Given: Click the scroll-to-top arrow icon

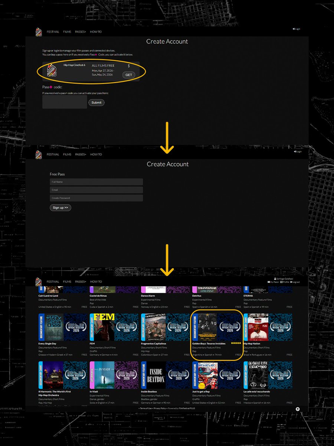Looking at the screenshot, I should click(x=298, y=409).
